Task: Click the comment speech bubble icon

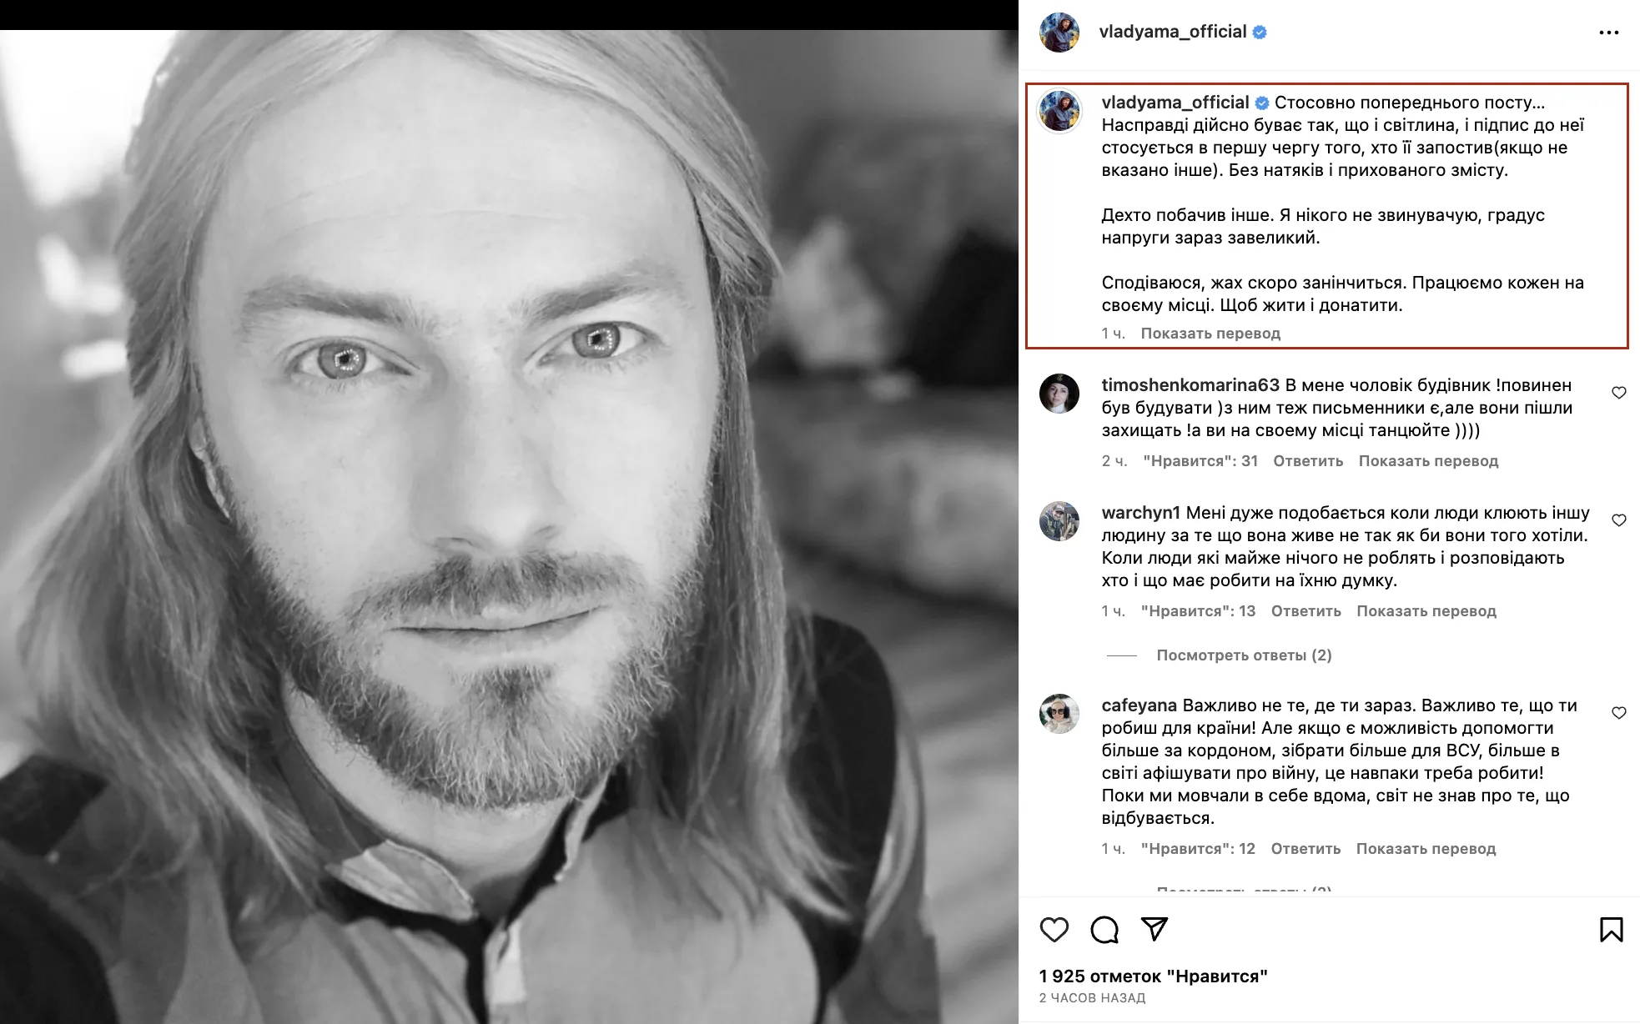Action: pyautogui.click(x=1104, y=929)
